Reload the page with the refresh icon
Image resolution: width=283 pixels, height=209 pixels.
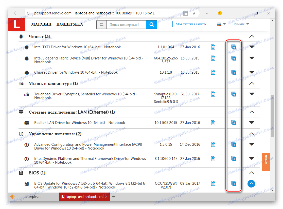click(x=28, y=13)
